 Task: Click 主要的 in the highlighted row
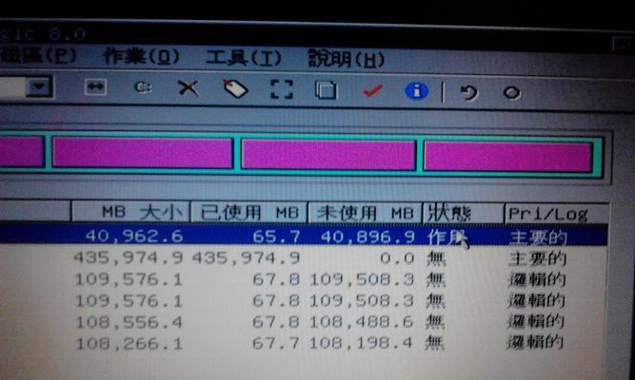(538, 237)
